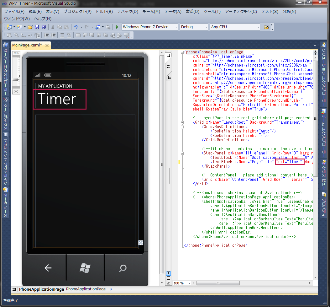The image size is (330, 307).
Task: Open the active documents dropdown arrow
Action: point(315,45)
